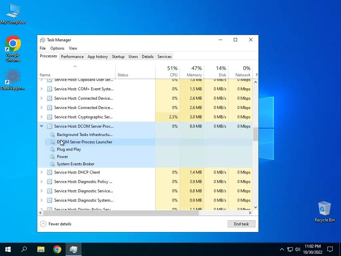Screen dimensions: 341x256
Task: Sort processes by CPU column
Action: pos(168,72)
